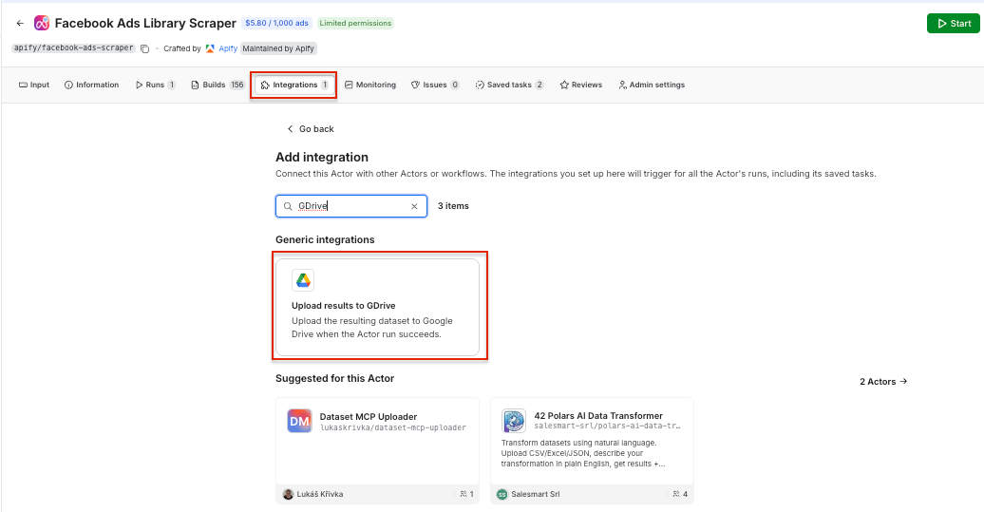Click the back arrow beside the Actor title
Image resolution: width=984 pixels, height=512 pixels.
click(x=20, y=23)
